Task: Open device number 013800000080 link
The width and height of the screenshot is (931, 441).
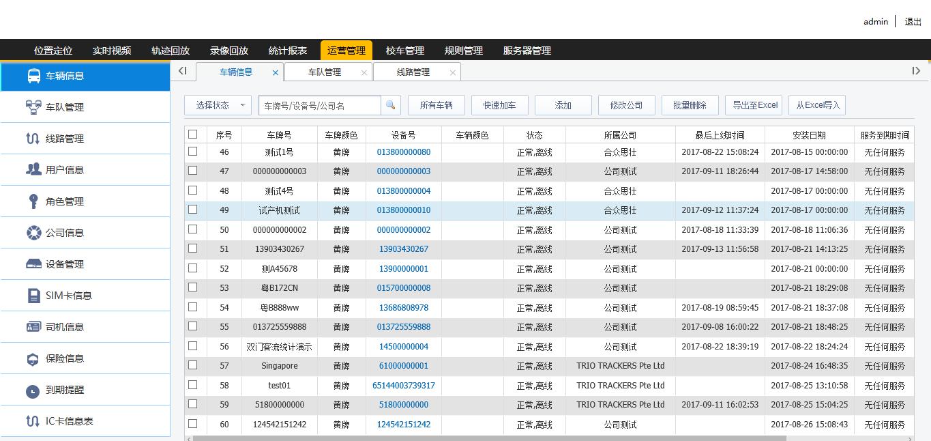Action: [404, 152]
